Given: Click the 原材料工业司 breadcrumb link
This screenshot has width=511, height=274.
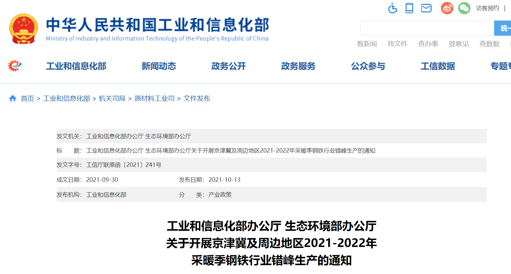Looking at the screenshot, I should tap(155, 99).
